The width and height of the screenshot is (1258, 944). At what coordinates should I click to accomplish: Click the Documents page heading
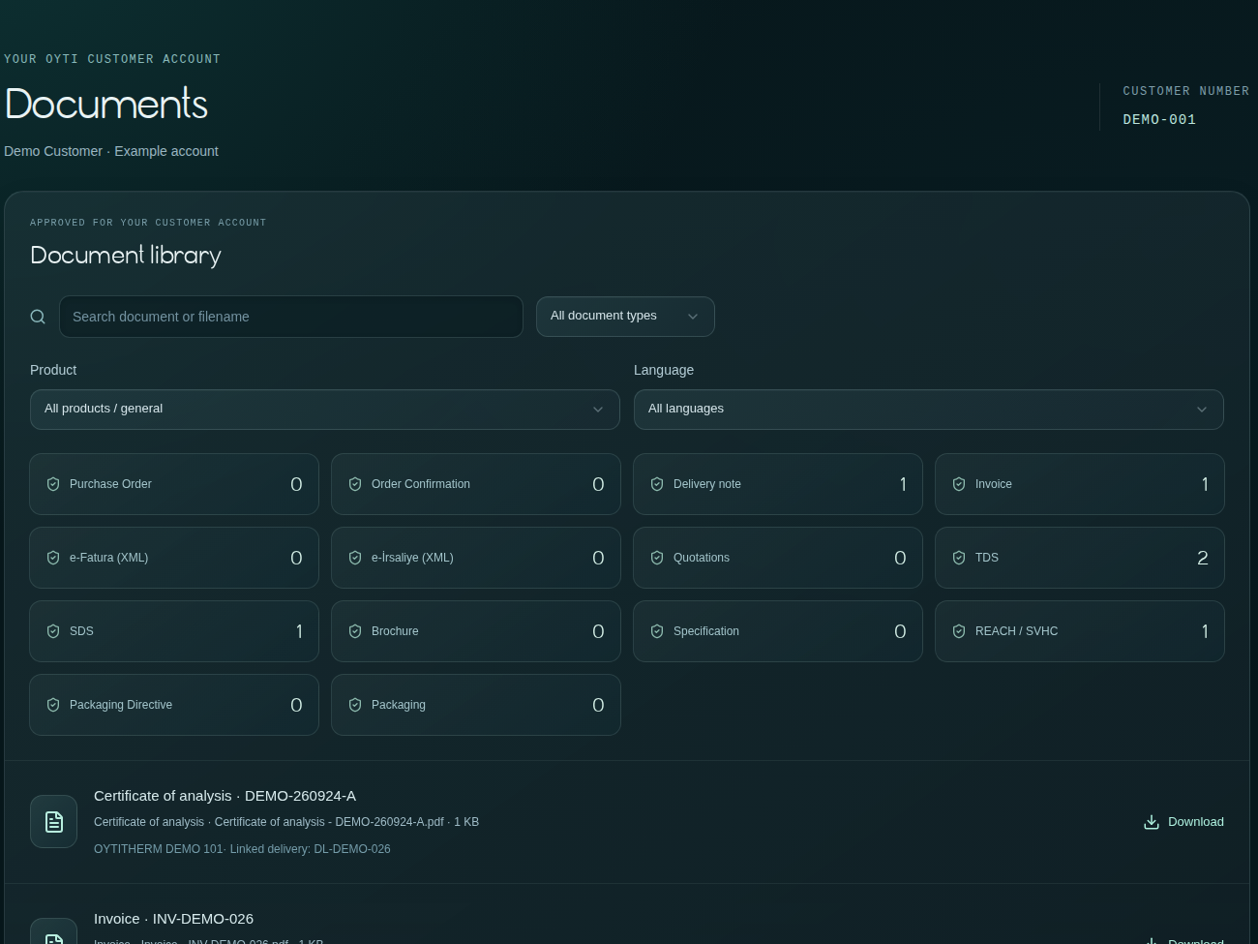click(106, 105)
